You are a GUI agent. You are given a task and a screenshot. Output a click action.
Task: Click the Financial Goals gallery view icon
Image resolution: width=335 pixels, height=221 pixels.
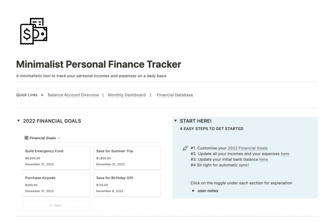26,138
